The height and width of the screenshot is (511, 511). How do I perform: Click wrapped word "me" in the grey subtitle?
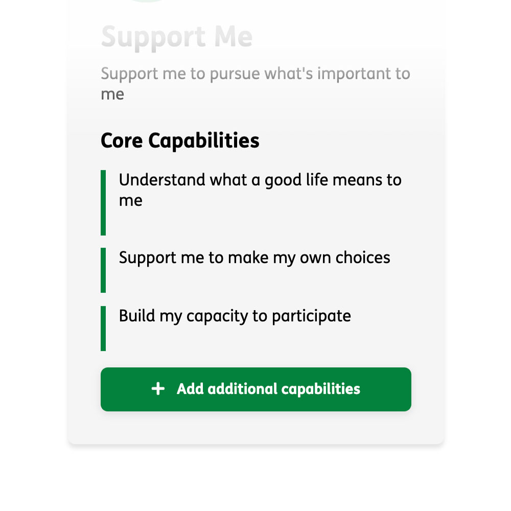point(112,95)
